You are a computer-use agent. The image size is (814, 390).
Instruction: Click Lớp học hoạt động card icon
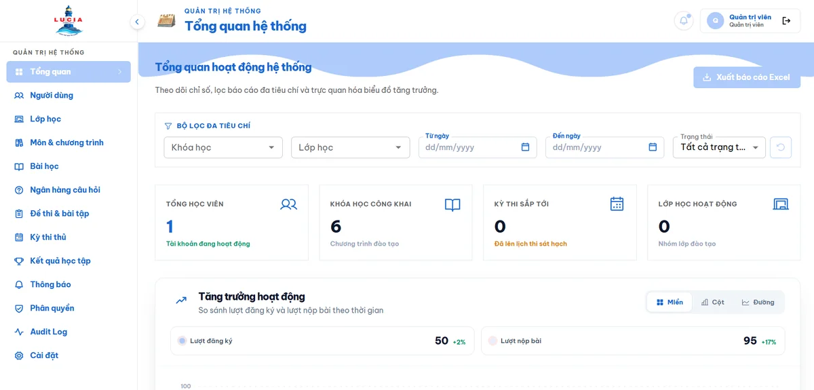pos(781,204)
